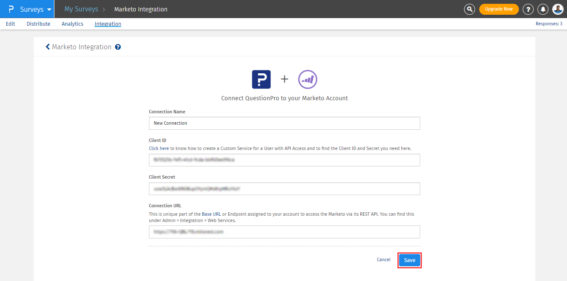Open the Distribute tab
The height and width of the screenshot is (281, 567).
(38, 24)
